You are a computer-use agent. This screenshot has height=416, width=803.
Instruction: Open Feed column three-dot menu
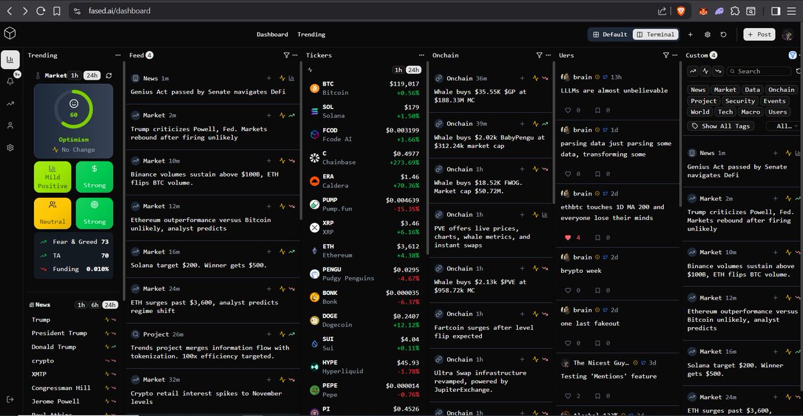point(294,55)
